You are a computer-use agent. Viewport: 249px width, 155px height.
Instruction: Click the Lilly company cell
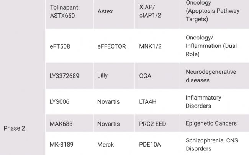(114, 76)
